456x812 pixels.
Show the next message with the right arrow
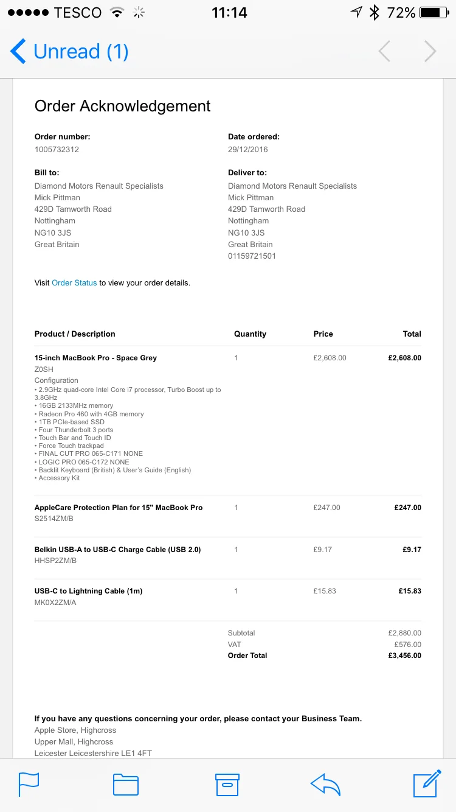click(x=430, y=52)
